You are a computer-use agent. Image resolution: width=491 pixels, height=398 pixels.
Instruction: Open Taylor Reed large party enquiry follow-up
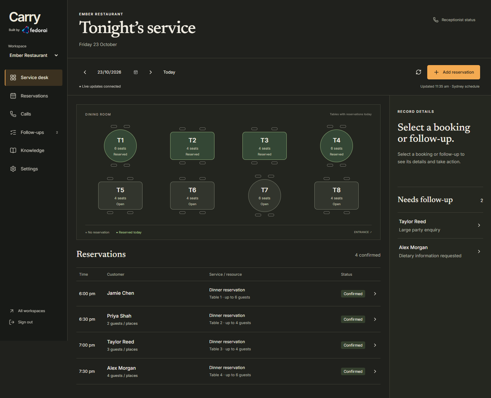click(x=440, y=226)
